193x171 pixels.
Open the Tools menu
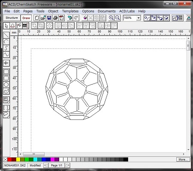[x=40, y=11]
